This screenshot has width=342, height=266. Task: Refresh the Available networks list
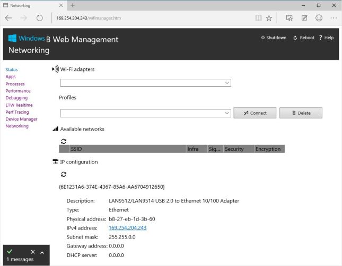(64, 141)
